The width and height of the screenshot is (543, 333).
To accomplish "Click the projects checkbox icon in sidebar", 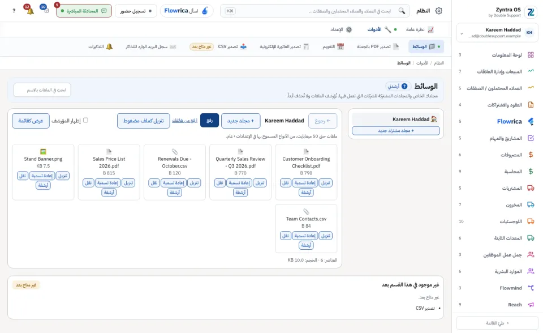I will (x=531, y=138).
